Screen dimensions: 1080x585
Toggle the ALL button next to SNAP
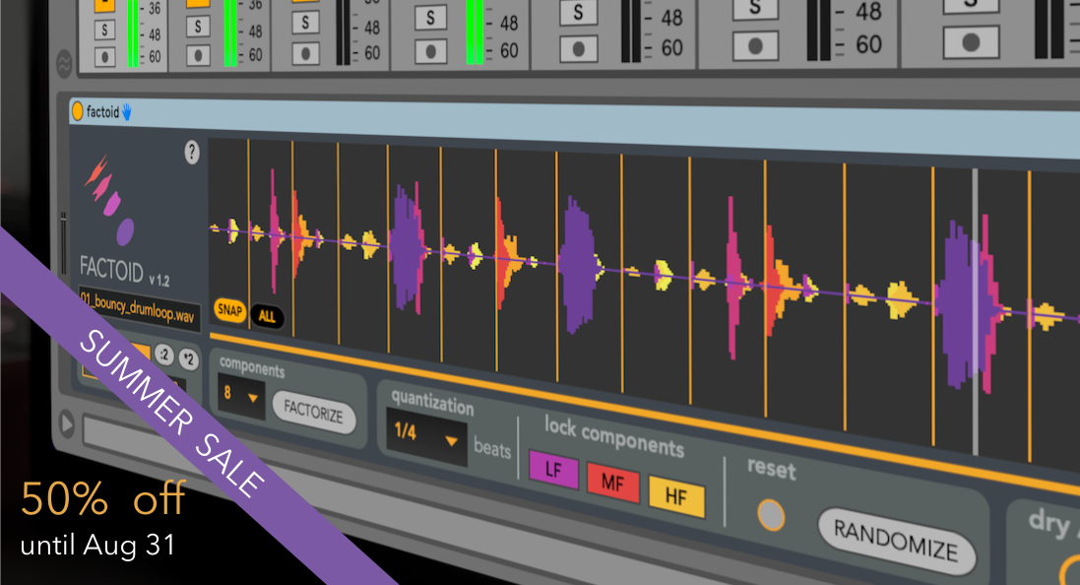267,316
